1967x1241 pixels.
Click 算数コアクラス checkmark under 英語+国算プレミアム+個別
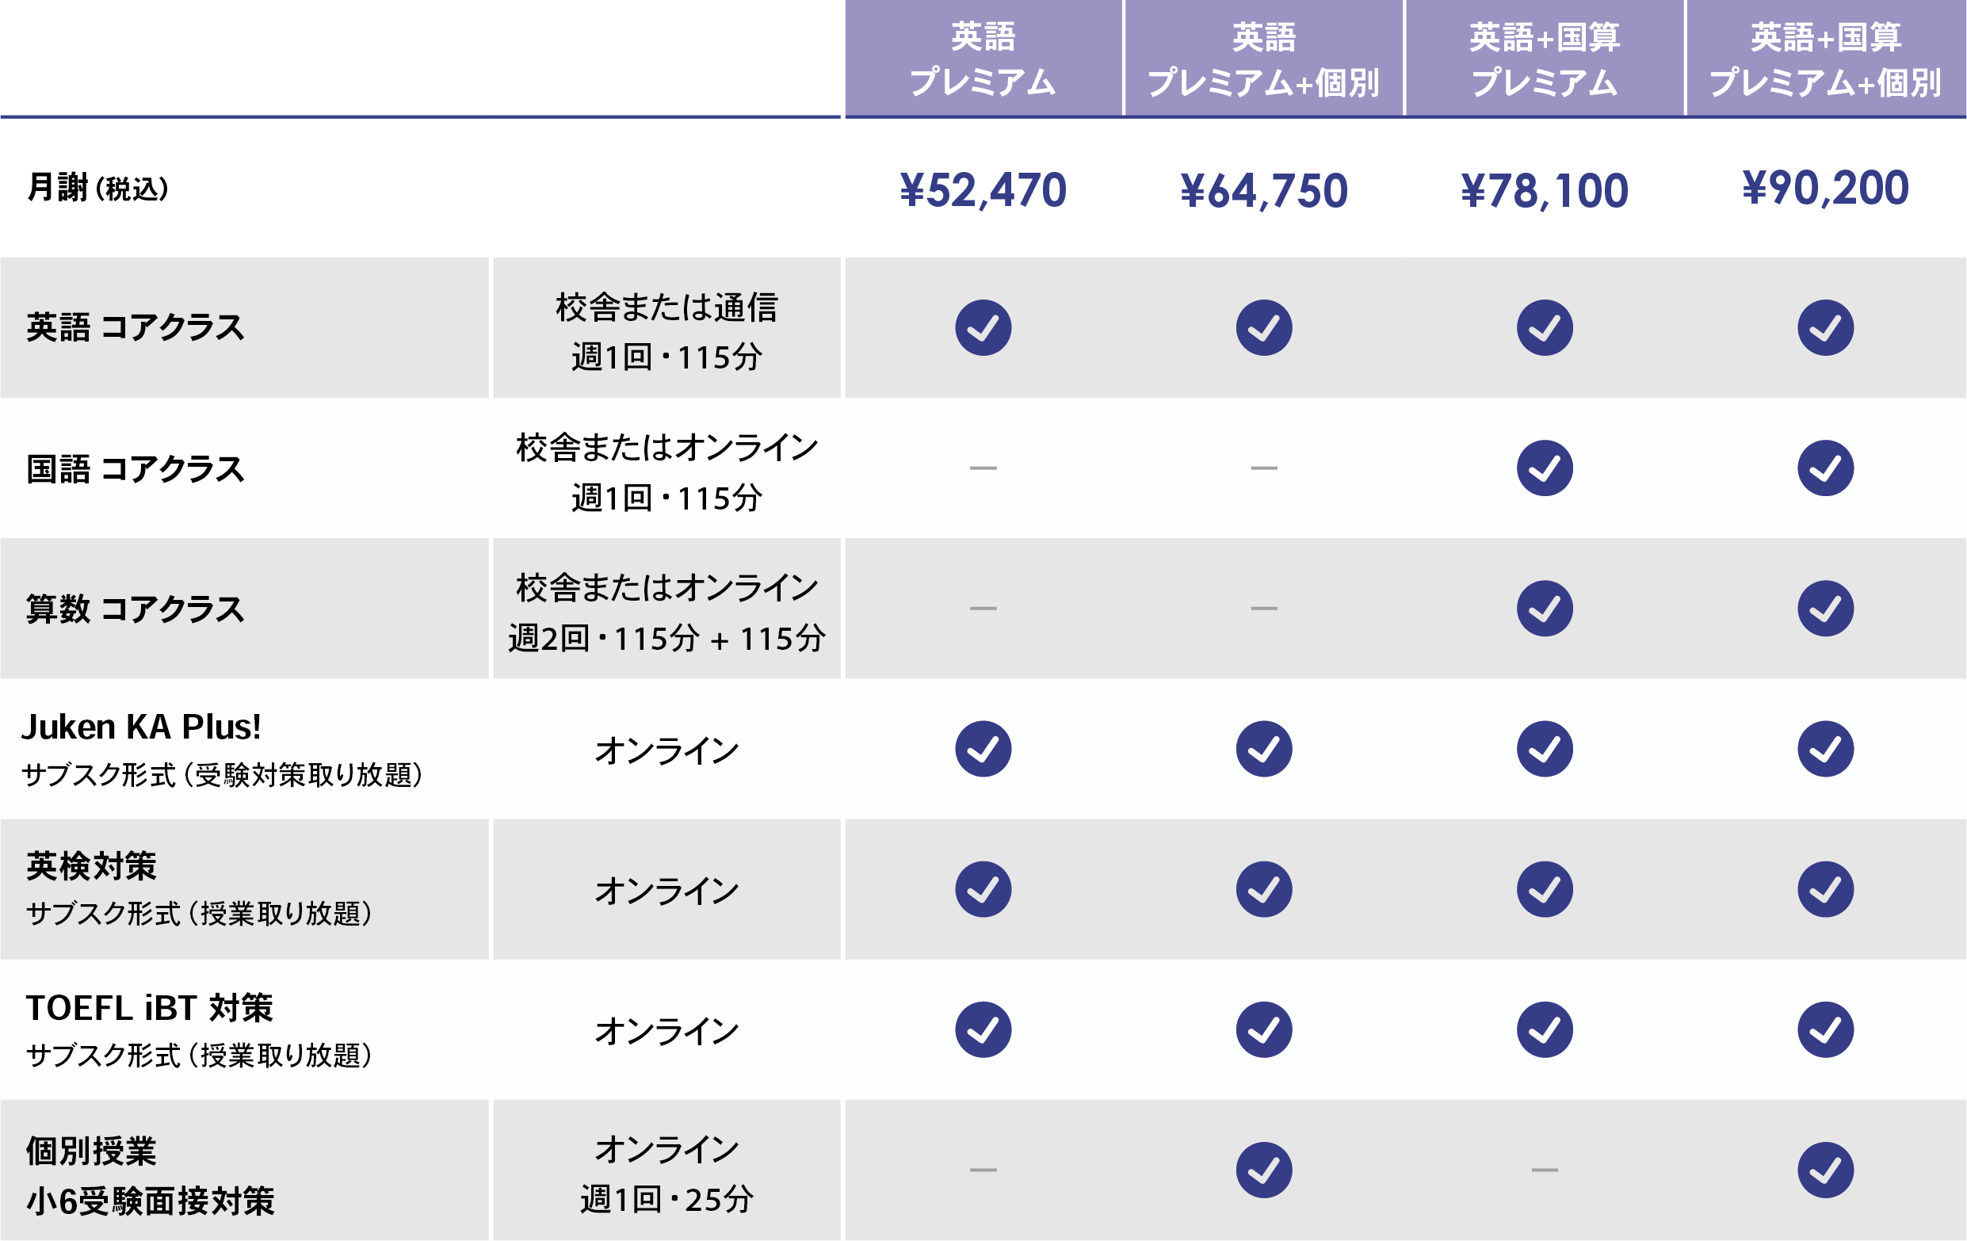[1825, 609]
